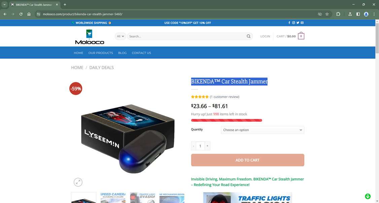The image size is (379, 203).
Task: Bookmark this page with star icon
Action: click(x=327, y=14)
